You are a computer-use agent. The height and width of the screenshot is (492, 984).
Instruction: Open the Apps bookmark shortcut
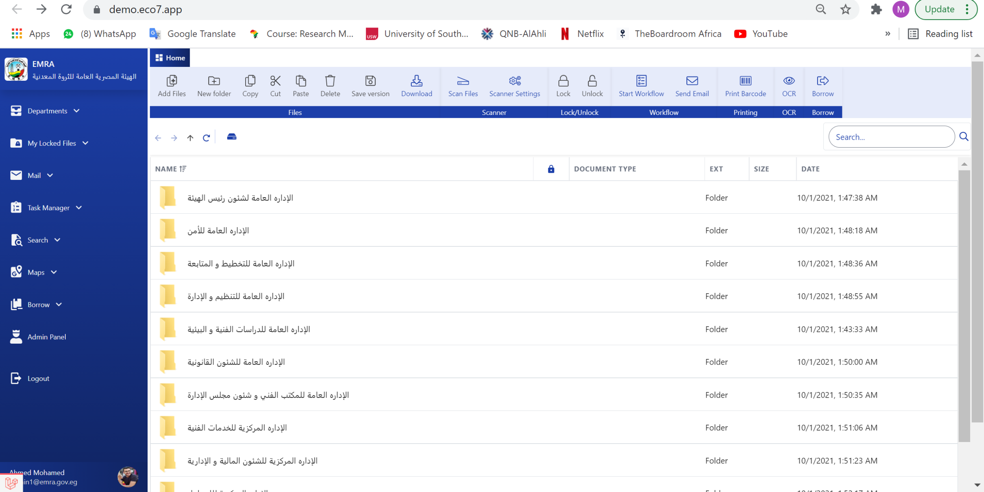coord(31,34)
